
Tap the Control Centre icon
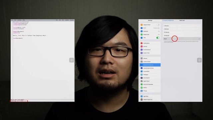pyautogui.click(x=141, y=62)
